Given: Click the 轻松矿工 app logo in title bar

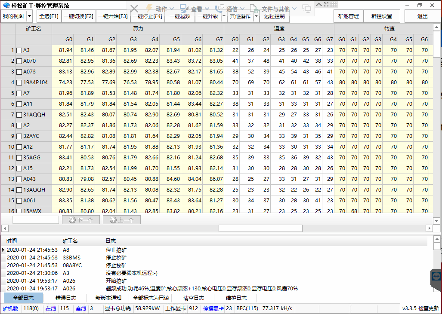Looking at the screenshot, I should 6,6.
